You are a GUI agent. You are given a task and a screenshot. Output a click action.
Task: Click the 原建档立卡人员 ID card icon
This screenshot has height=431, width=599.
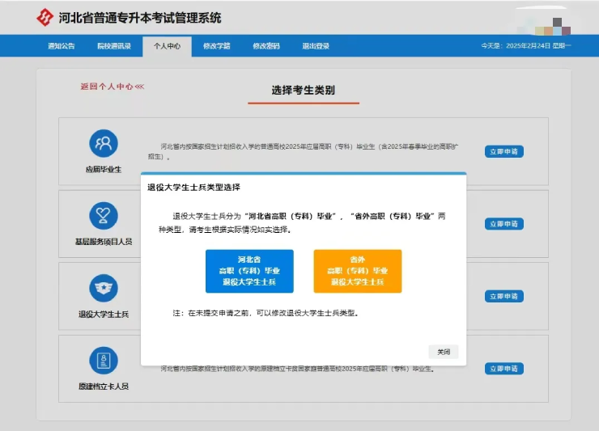coord(103,361)
